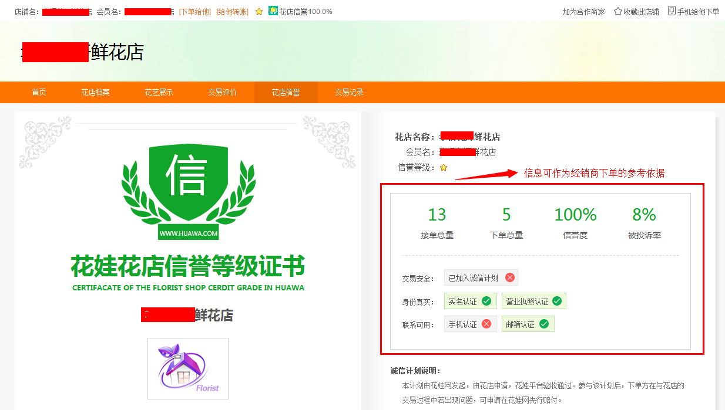Click the value 13 for order count
Viewport: 725px width, 410px height.
437,215
